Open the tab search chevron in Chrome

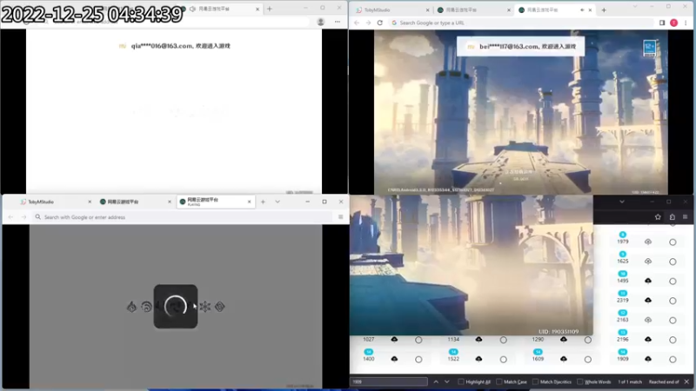(x=635, y=6)
